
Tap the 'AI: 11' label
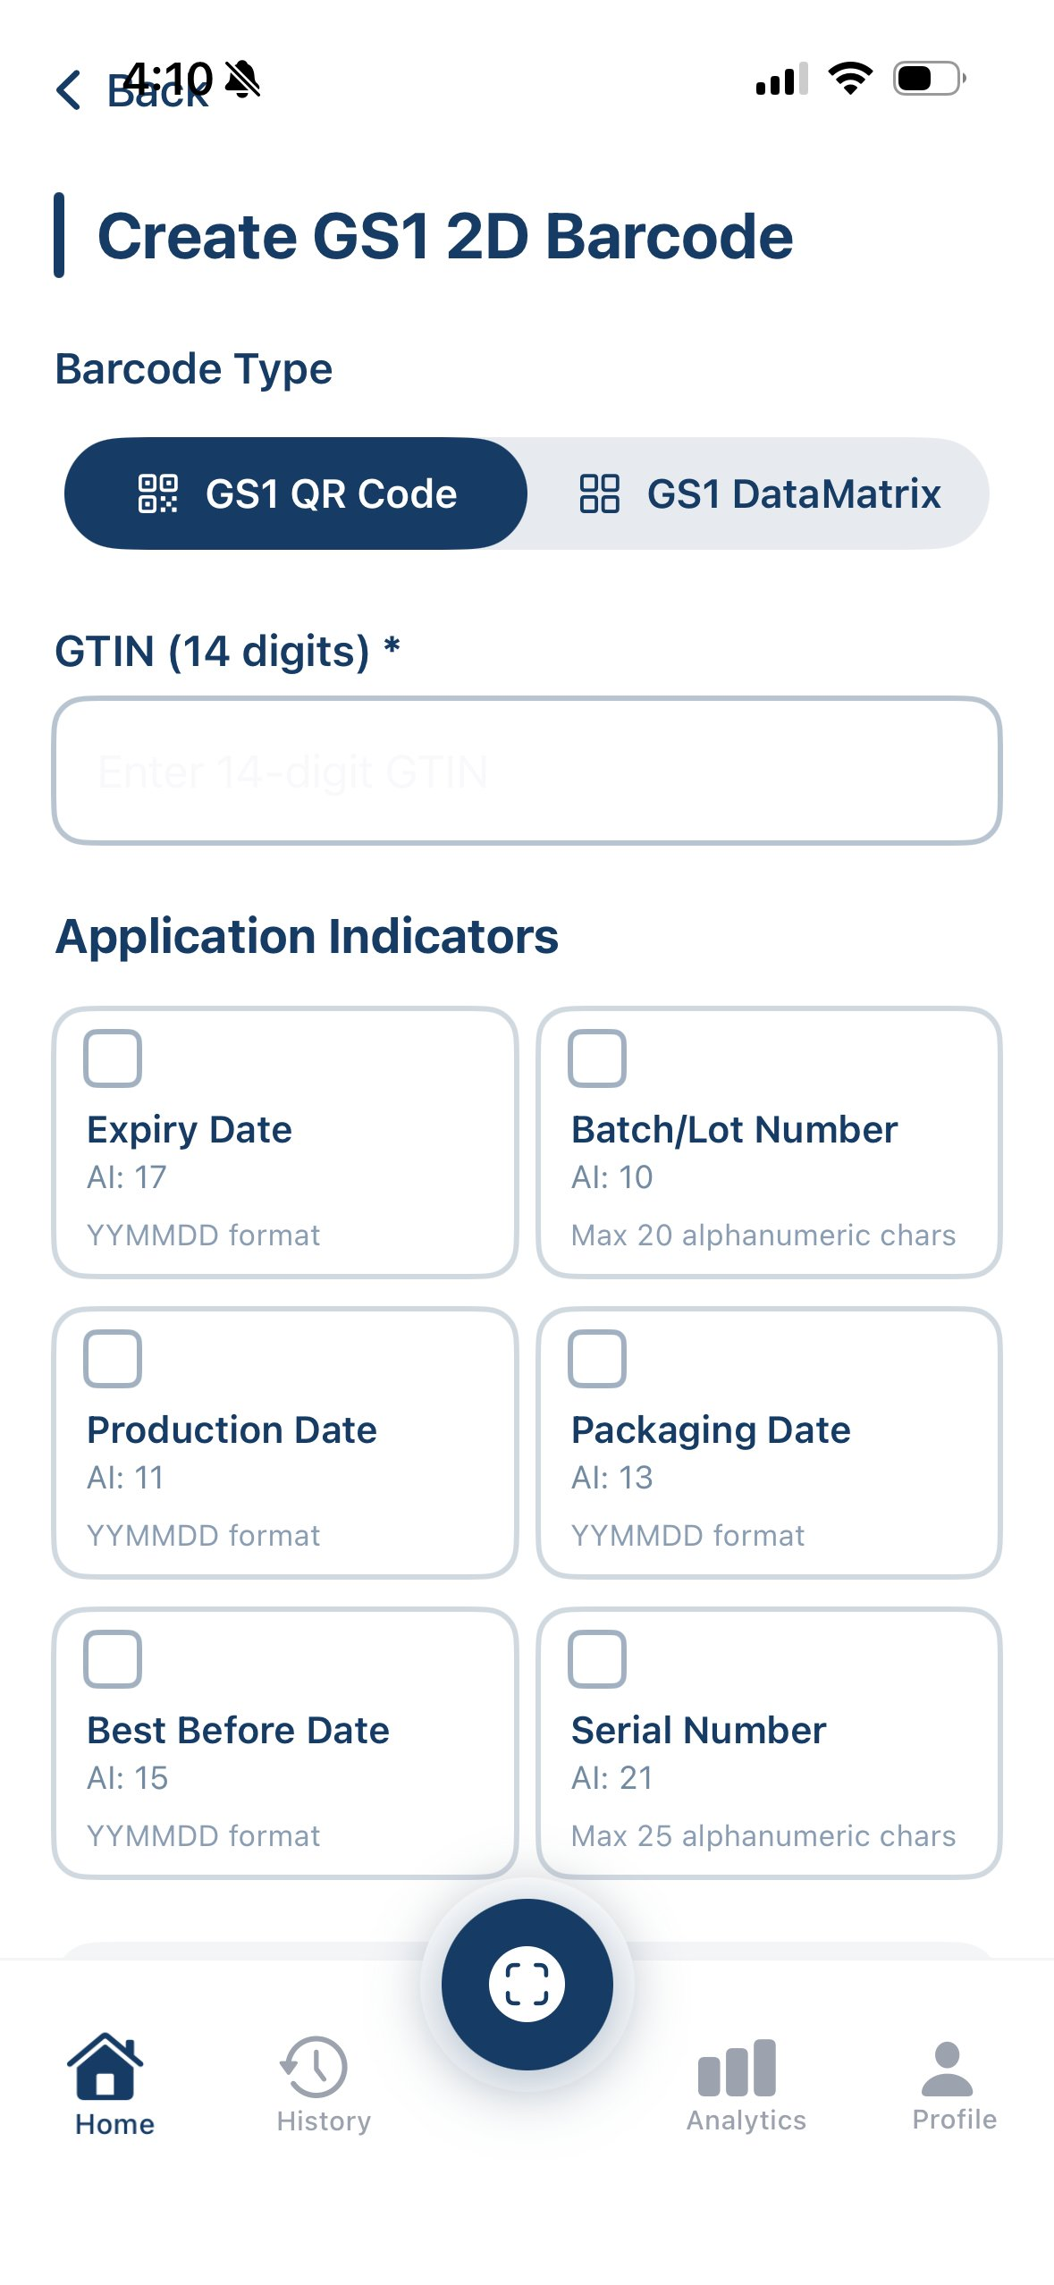click(x=126, y=1478)
